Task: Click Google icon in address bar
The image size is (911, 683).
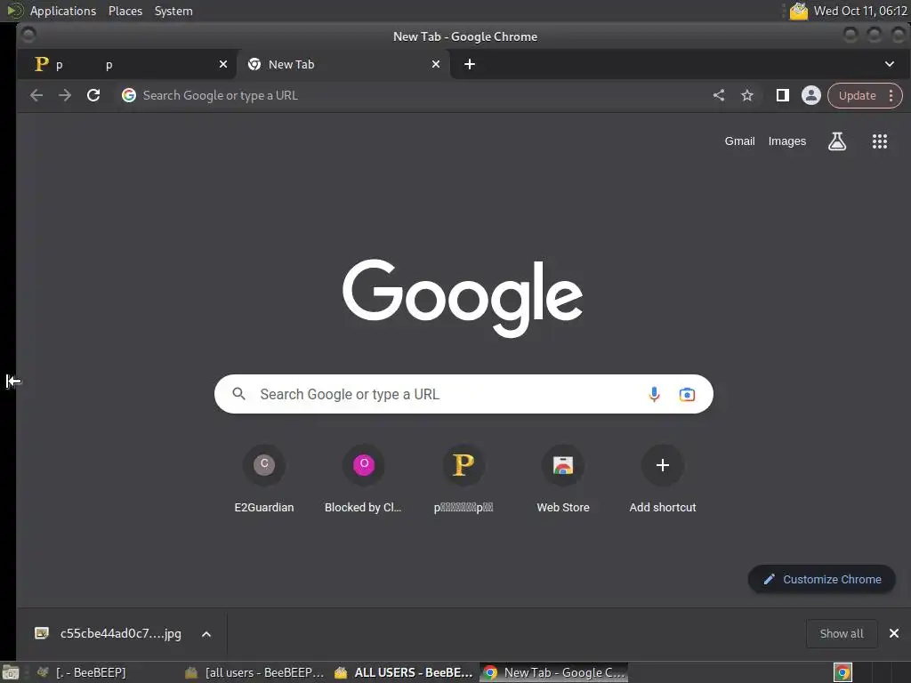Action: (x=129, y=95)
